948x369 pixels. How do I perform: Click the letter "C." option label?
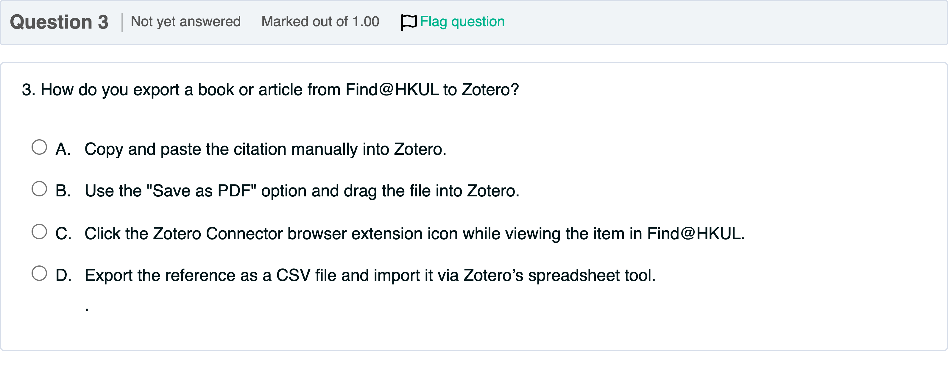pyautogui.click(x=63, y=234)
